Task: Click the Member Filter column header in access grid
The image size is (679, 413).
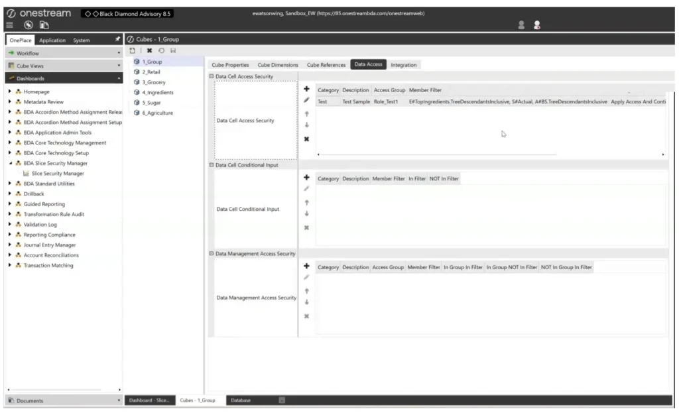Action: (x=425, y=90)
